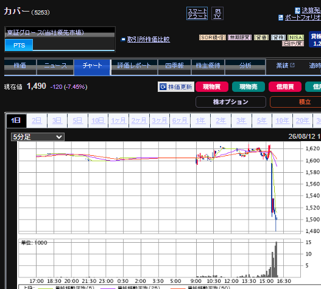Click the 決算発表 icon link at top right

[x=297, y=10]
